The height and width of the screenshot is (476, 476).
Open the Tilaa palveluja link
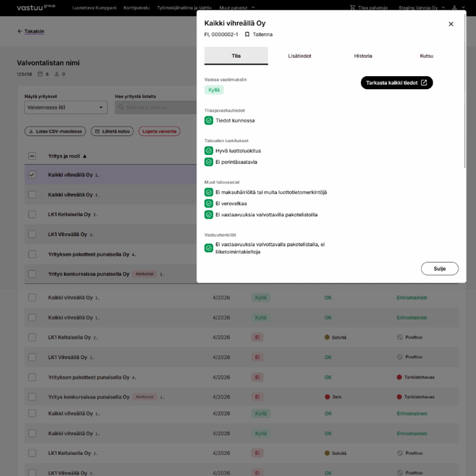click(x=373, y=7)
